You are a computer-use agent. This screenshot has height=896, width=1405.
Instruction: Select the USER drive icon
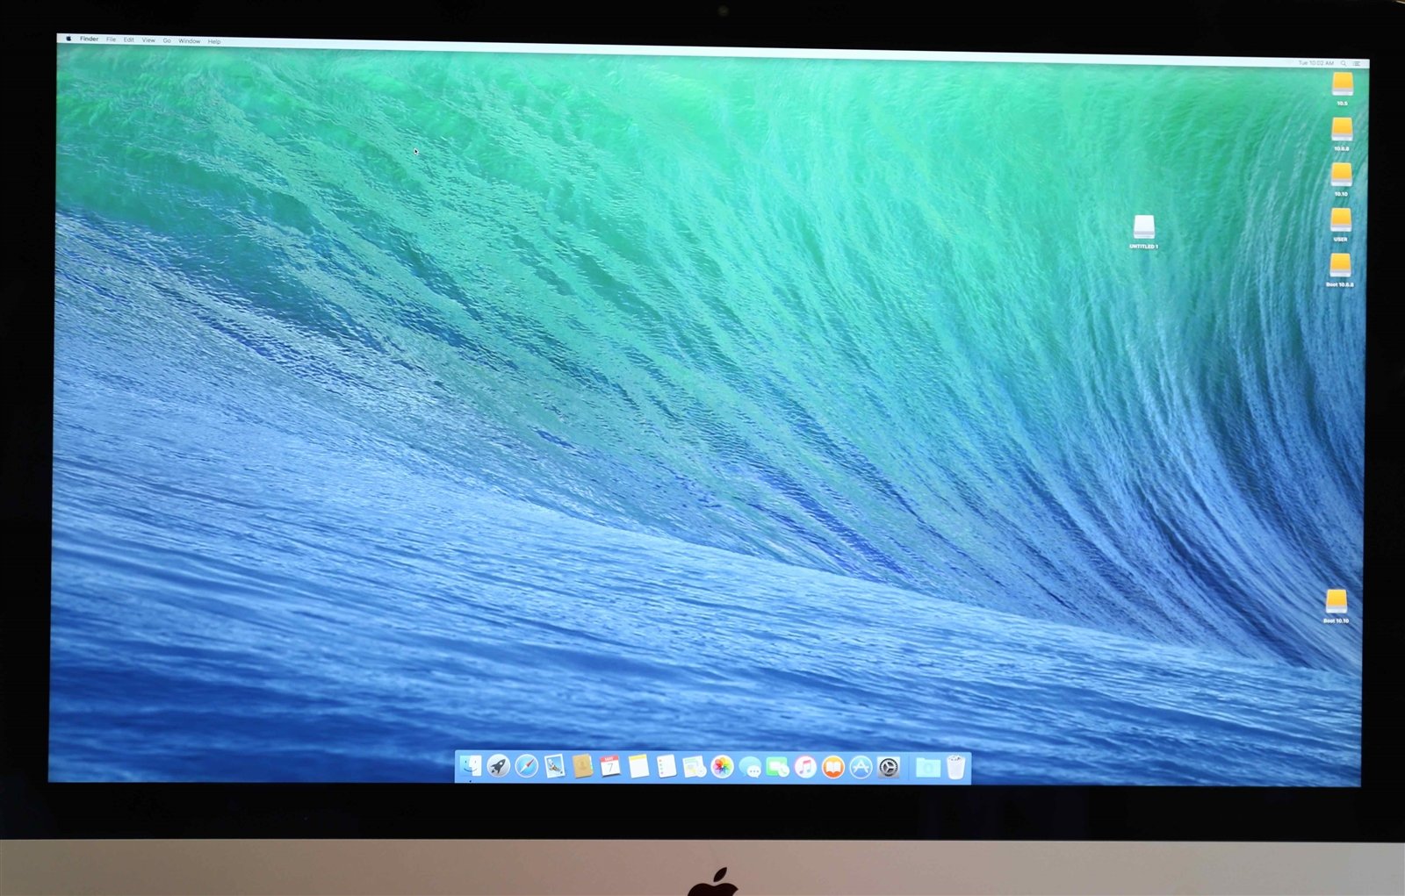coord(1340,220)
